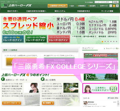
Task: Open the 口座をお持ちのお客様へ menu
Action: [36, 11]
